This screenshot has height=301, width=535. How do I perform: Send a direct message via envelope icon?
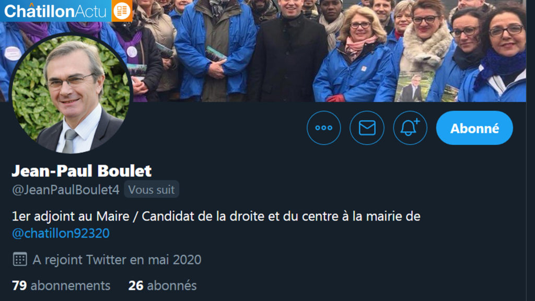click(x=367, y=128)
